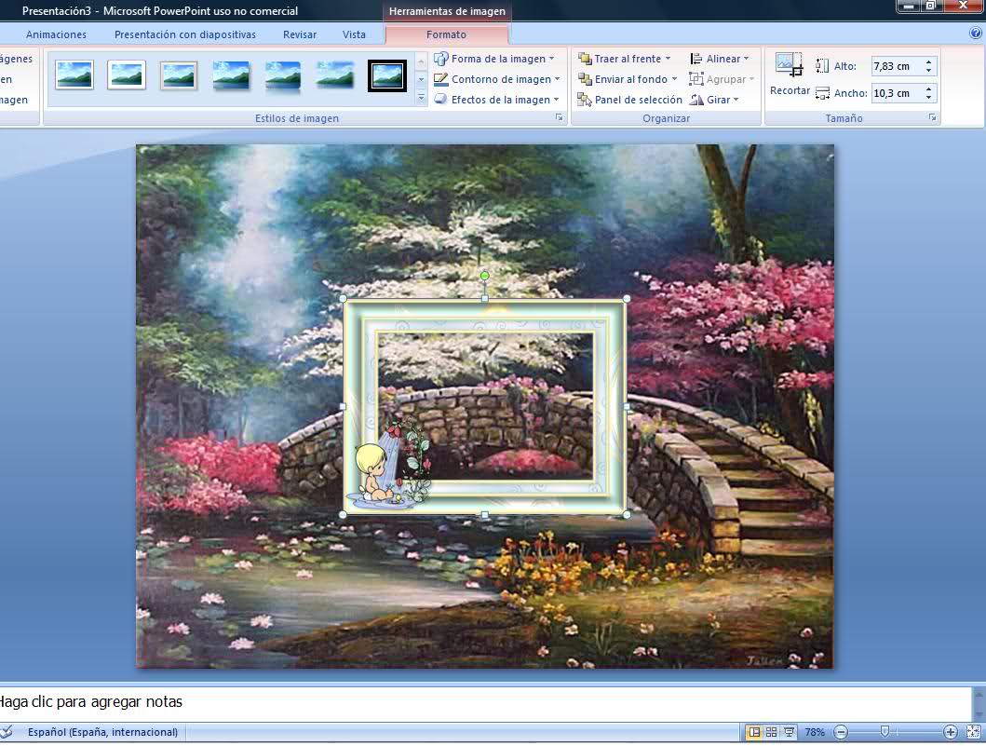The image size is (986, 746).
Task: Apply the sixth picture style thumbnail
Action: click(334, 75)
